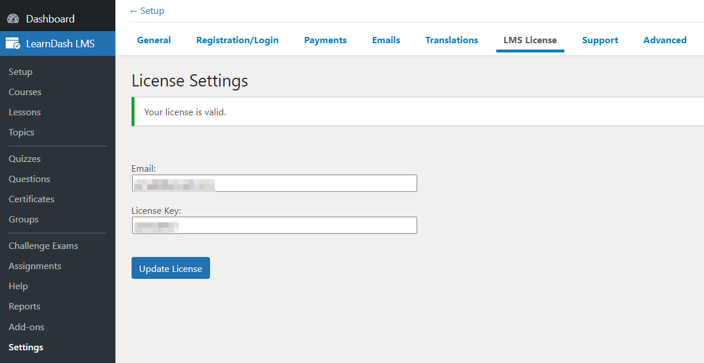Go to Setup in sidebar
Viewport: 704px width, 363px height.
(x=21, y=72)
